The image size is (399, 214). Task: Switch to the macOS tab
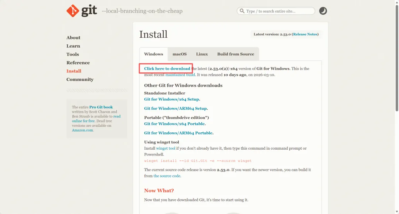180,54
